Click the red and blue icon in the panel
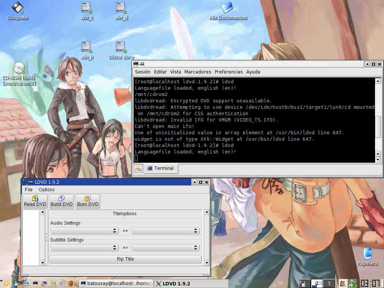Image resolution: width=384 pixels, height=288 pixels. (x=44, y=283)
